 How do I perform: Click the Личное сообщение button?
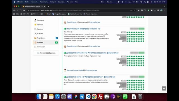(x=46, y=53)
